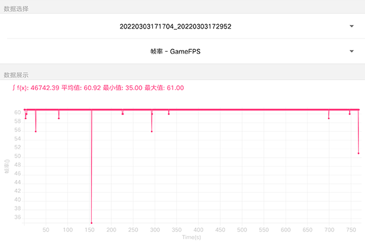
Task: Click the 59 FPS dip near 700 seconds
Action: pos(328,118)
